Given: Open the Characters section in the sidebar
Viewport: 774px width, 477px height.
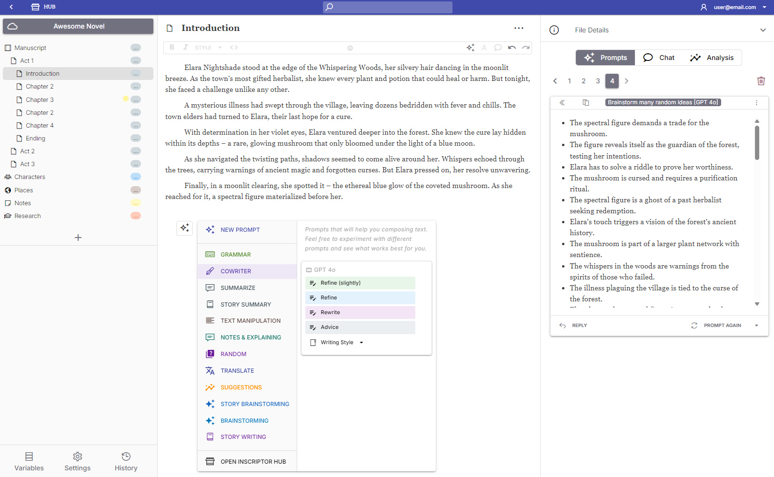Looking at the screenshot, I should click(x=30, y=177).
